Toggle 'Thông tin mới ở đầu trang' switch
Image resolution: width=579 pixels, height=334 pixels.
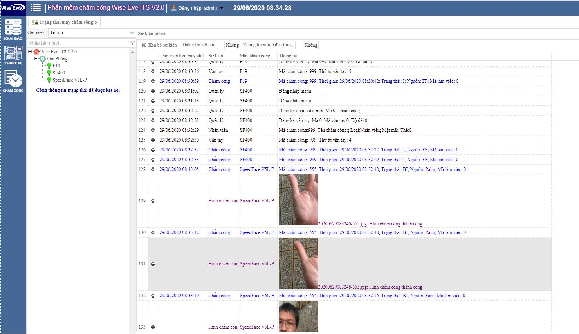(307, 45)
